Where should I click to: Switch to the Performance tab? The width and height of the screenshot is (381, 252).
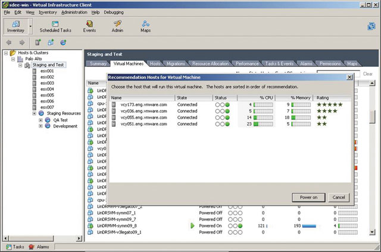(247, 64)
